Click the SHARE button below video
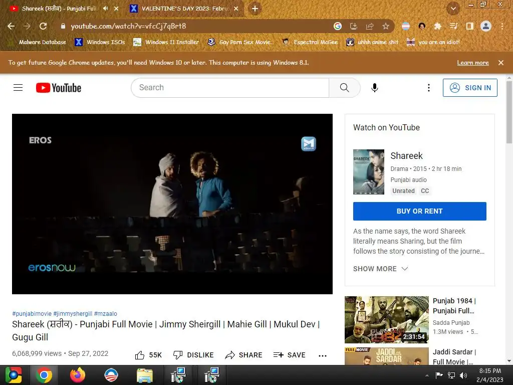Screen dimensions: 513x385 click(244, 355)
